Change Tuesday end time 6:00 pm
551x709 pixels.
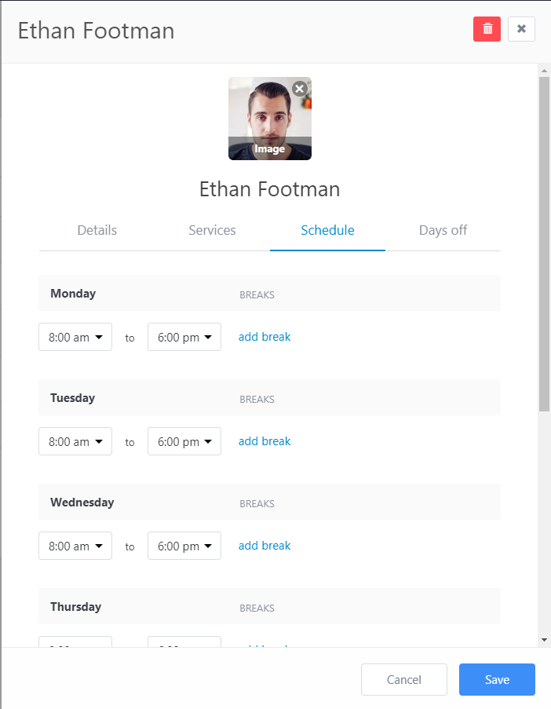(184, 441)
